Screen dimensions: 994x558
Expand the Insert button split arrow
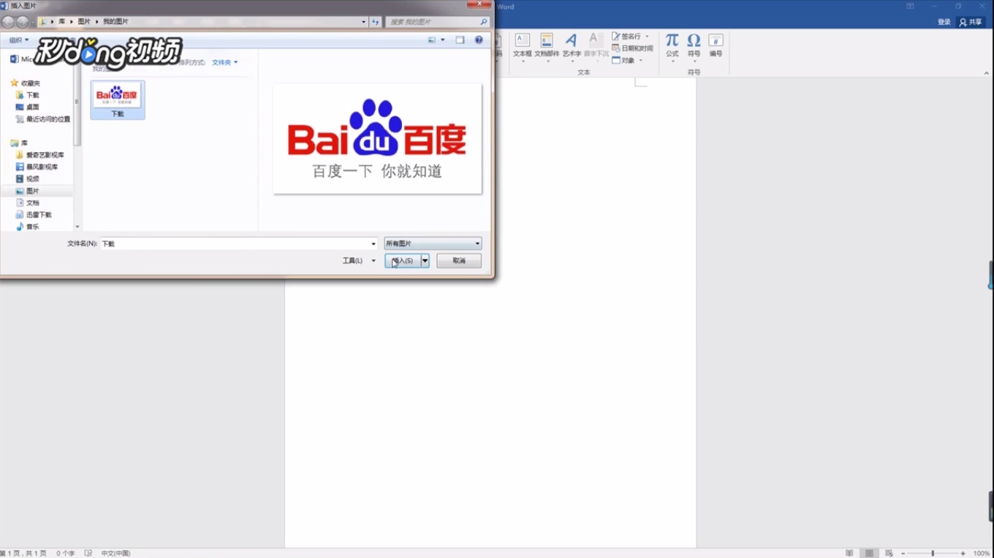[x=425, y=260]
